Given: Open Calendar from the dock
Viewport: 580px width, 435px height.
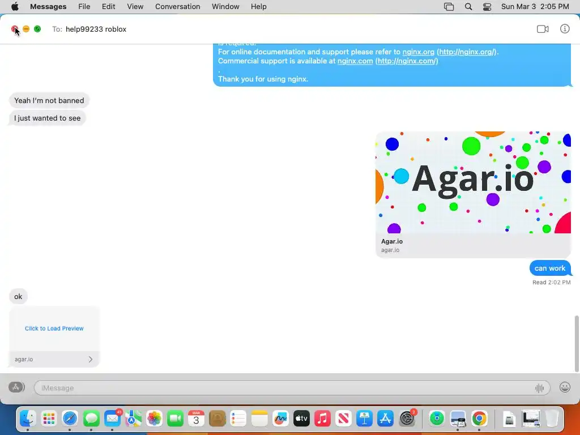Looking at the screenshot, I should [196, 419].
